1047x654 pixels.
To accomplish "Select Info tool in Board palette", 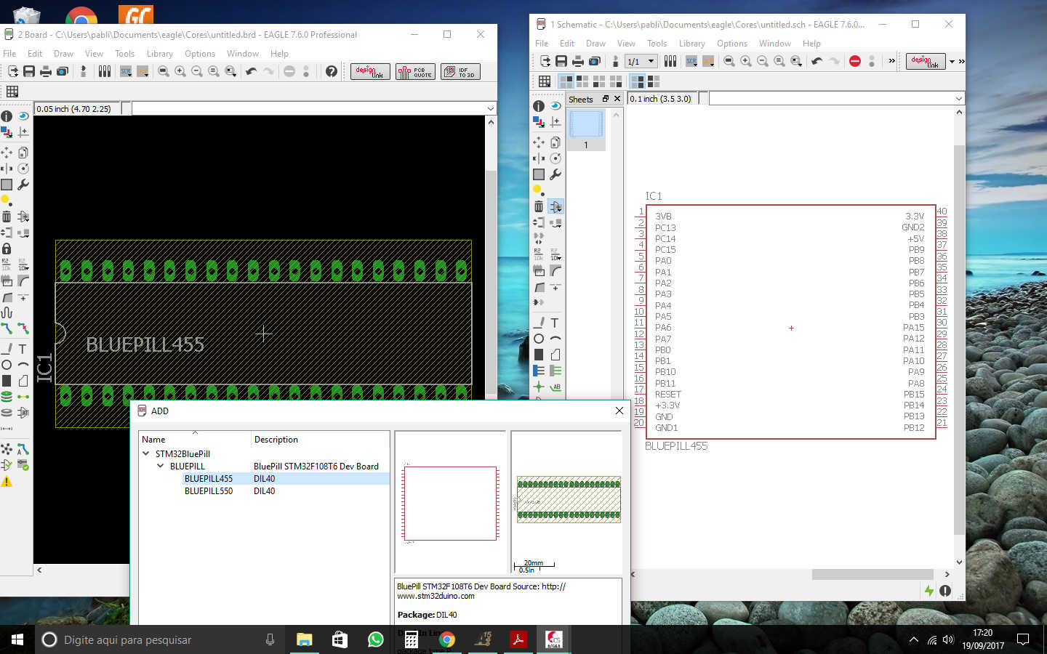I will click(x=7, y=116).
